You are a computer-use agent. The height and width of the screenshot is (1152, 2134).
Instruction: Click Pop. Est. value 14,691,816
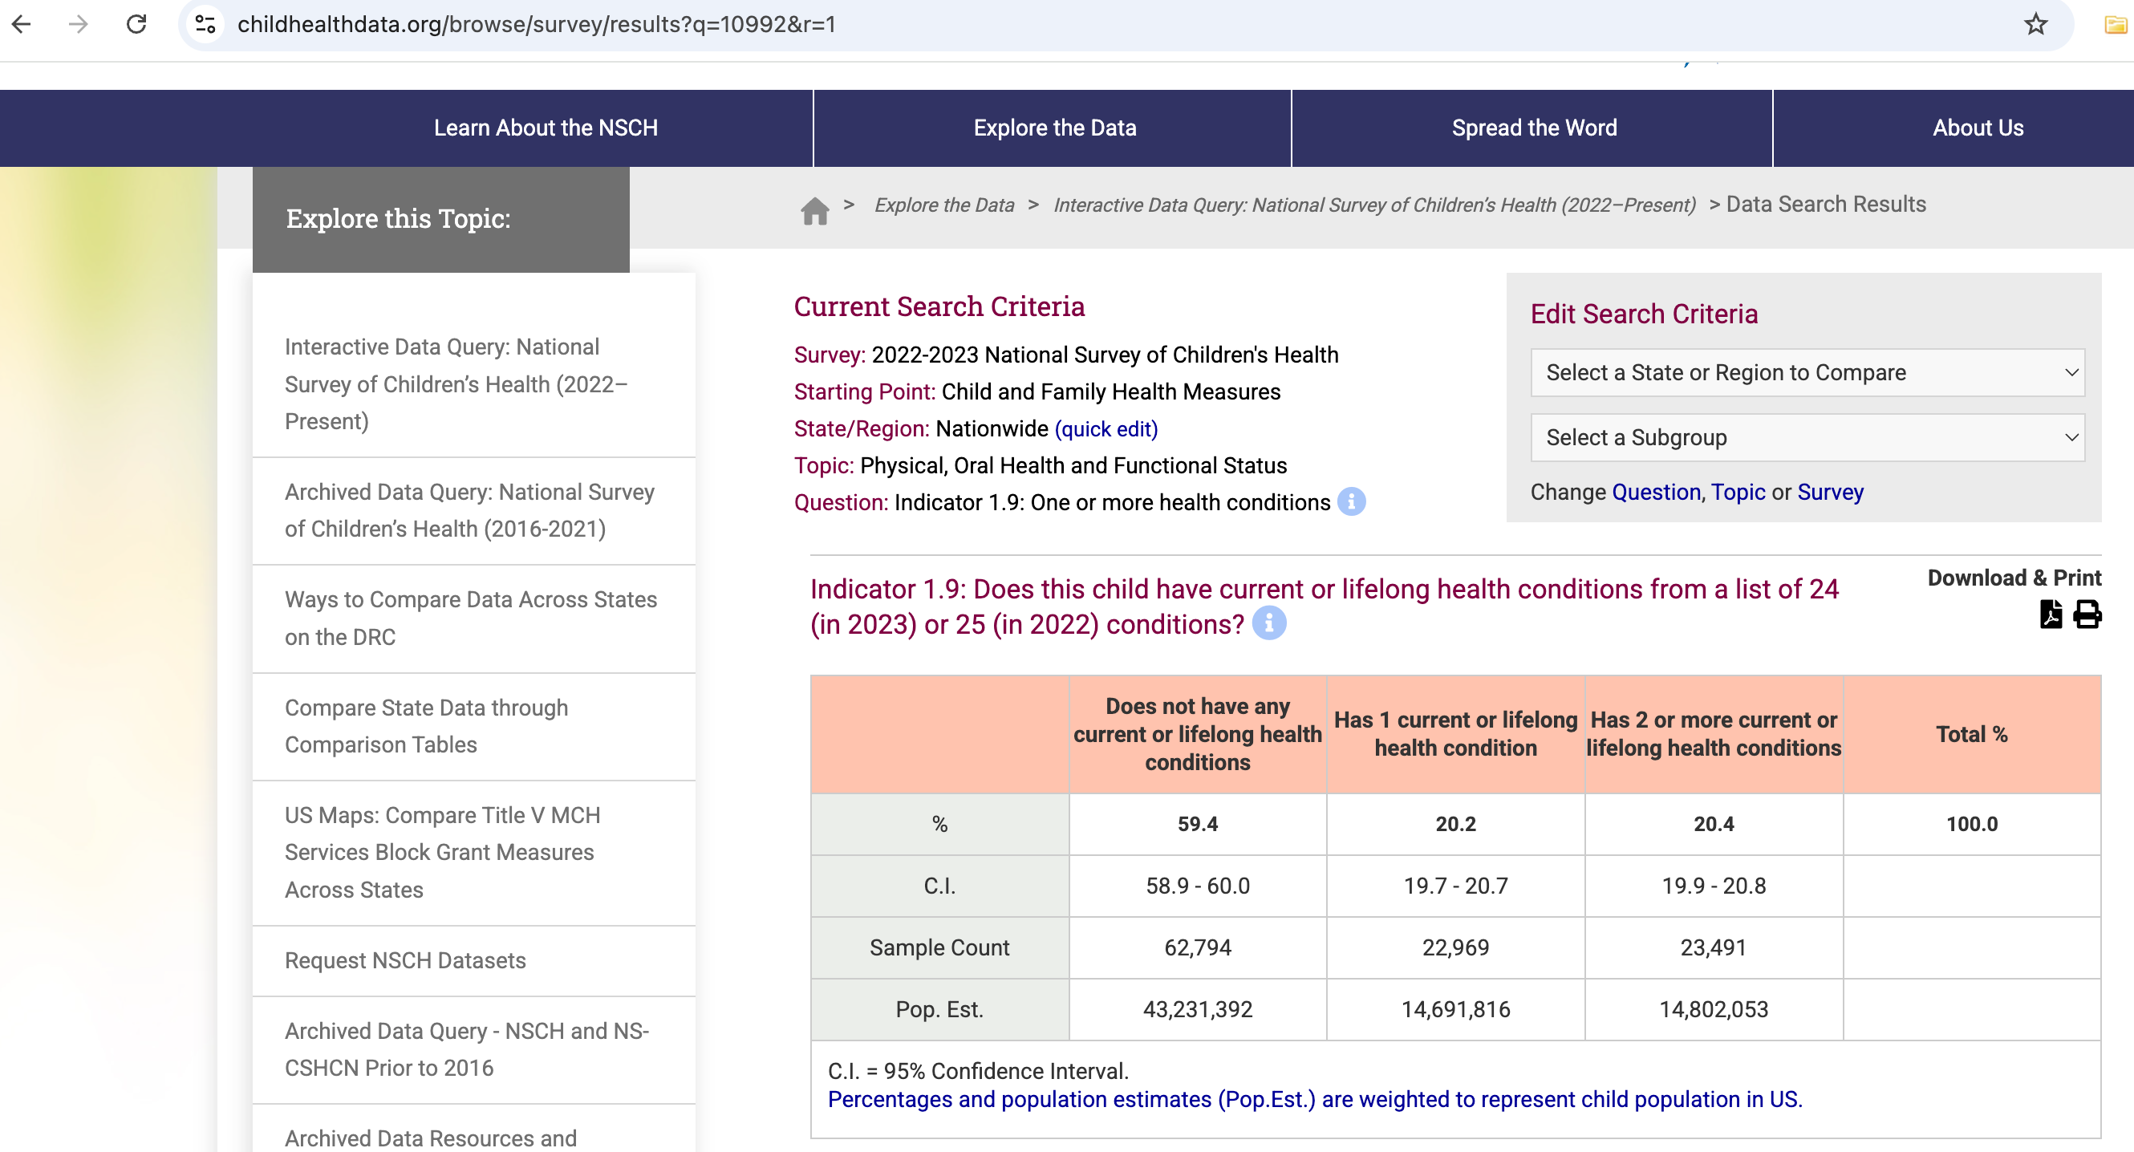coord(1455,1009)
